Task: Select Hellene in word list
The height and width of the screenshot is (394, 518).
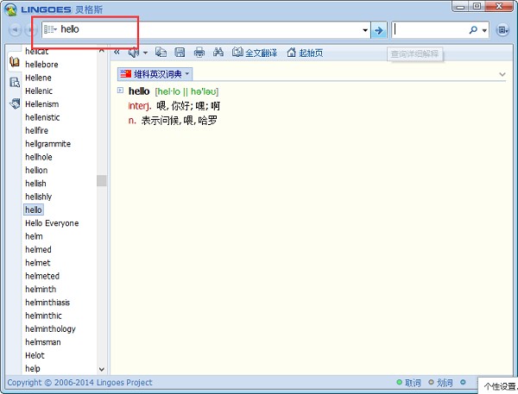Action: tap(38, 78)
